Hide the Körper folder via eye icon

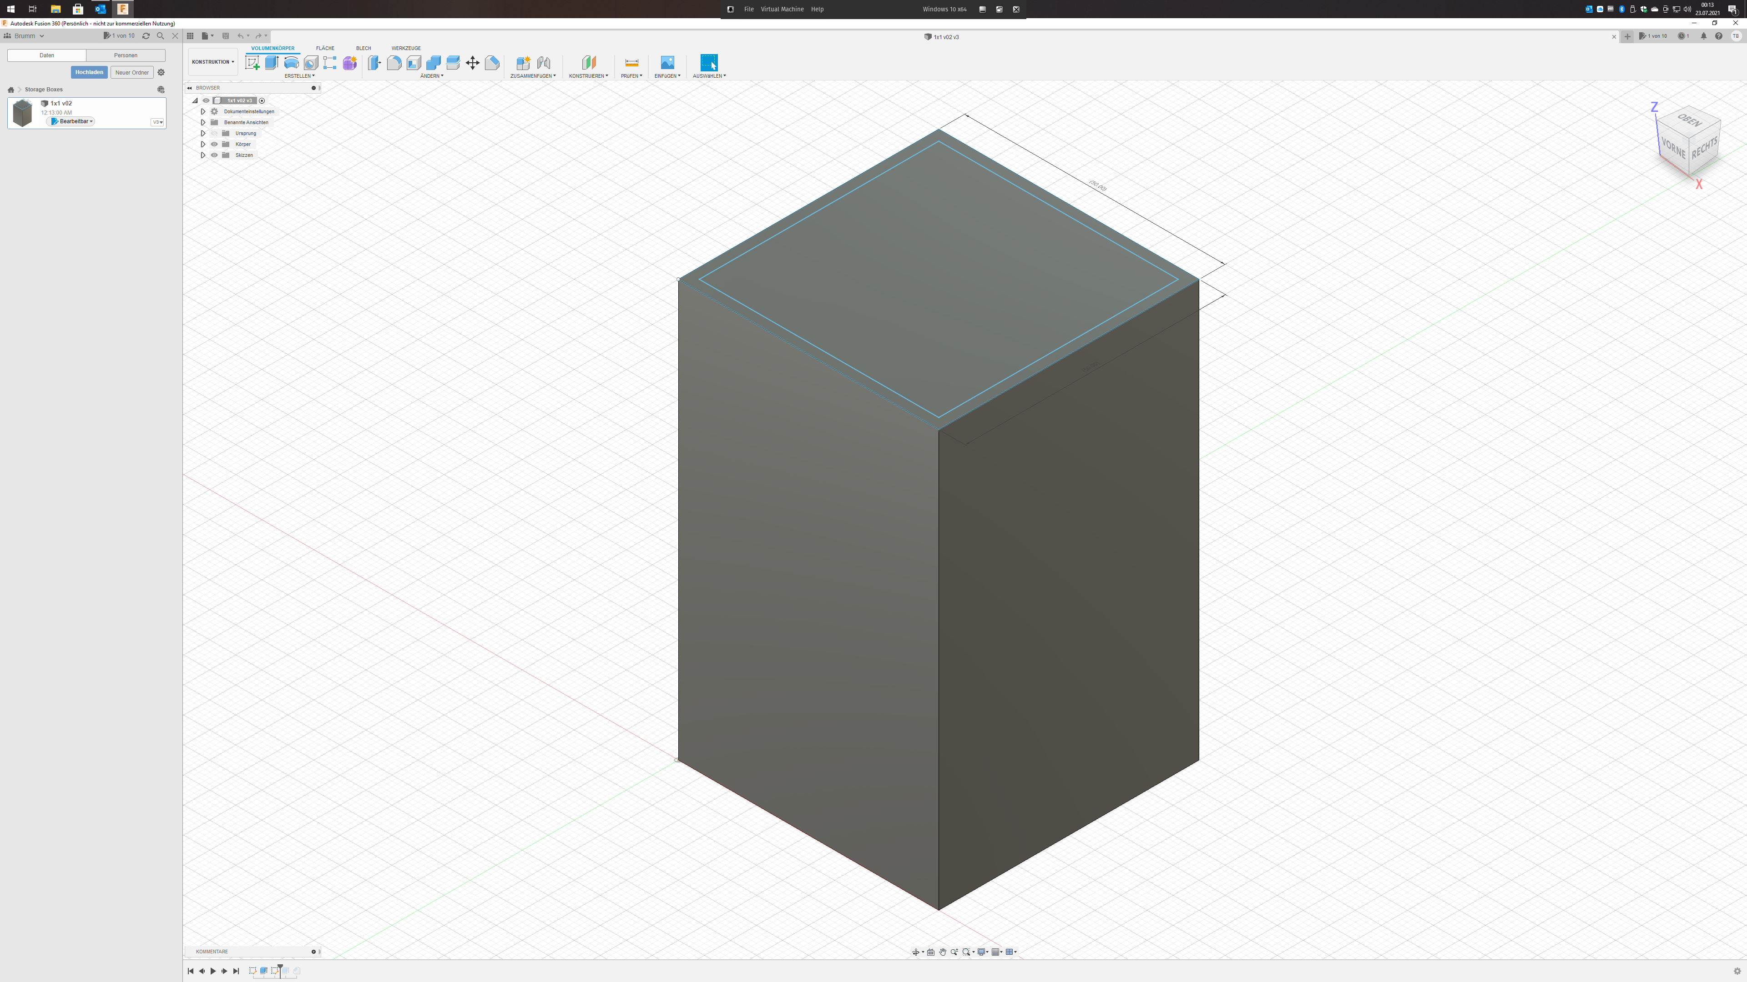point(214,145)
